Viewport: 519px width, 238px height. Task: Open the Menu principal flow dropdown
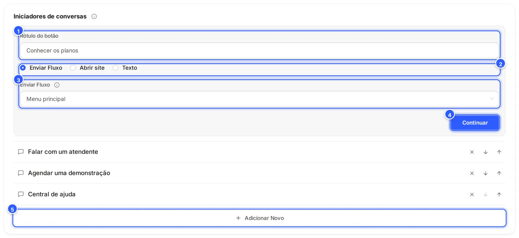click(259, 99)
